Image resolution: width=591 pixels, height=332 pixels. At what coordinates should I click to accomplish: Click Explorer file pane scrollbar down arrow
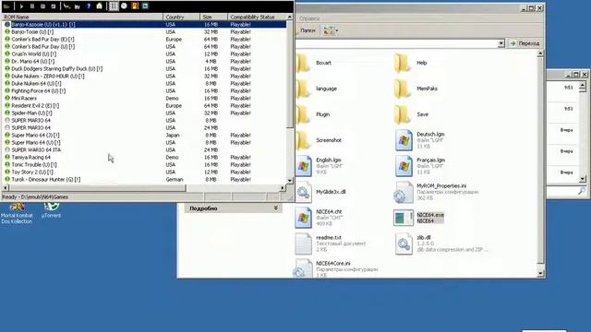pos(540,273)
